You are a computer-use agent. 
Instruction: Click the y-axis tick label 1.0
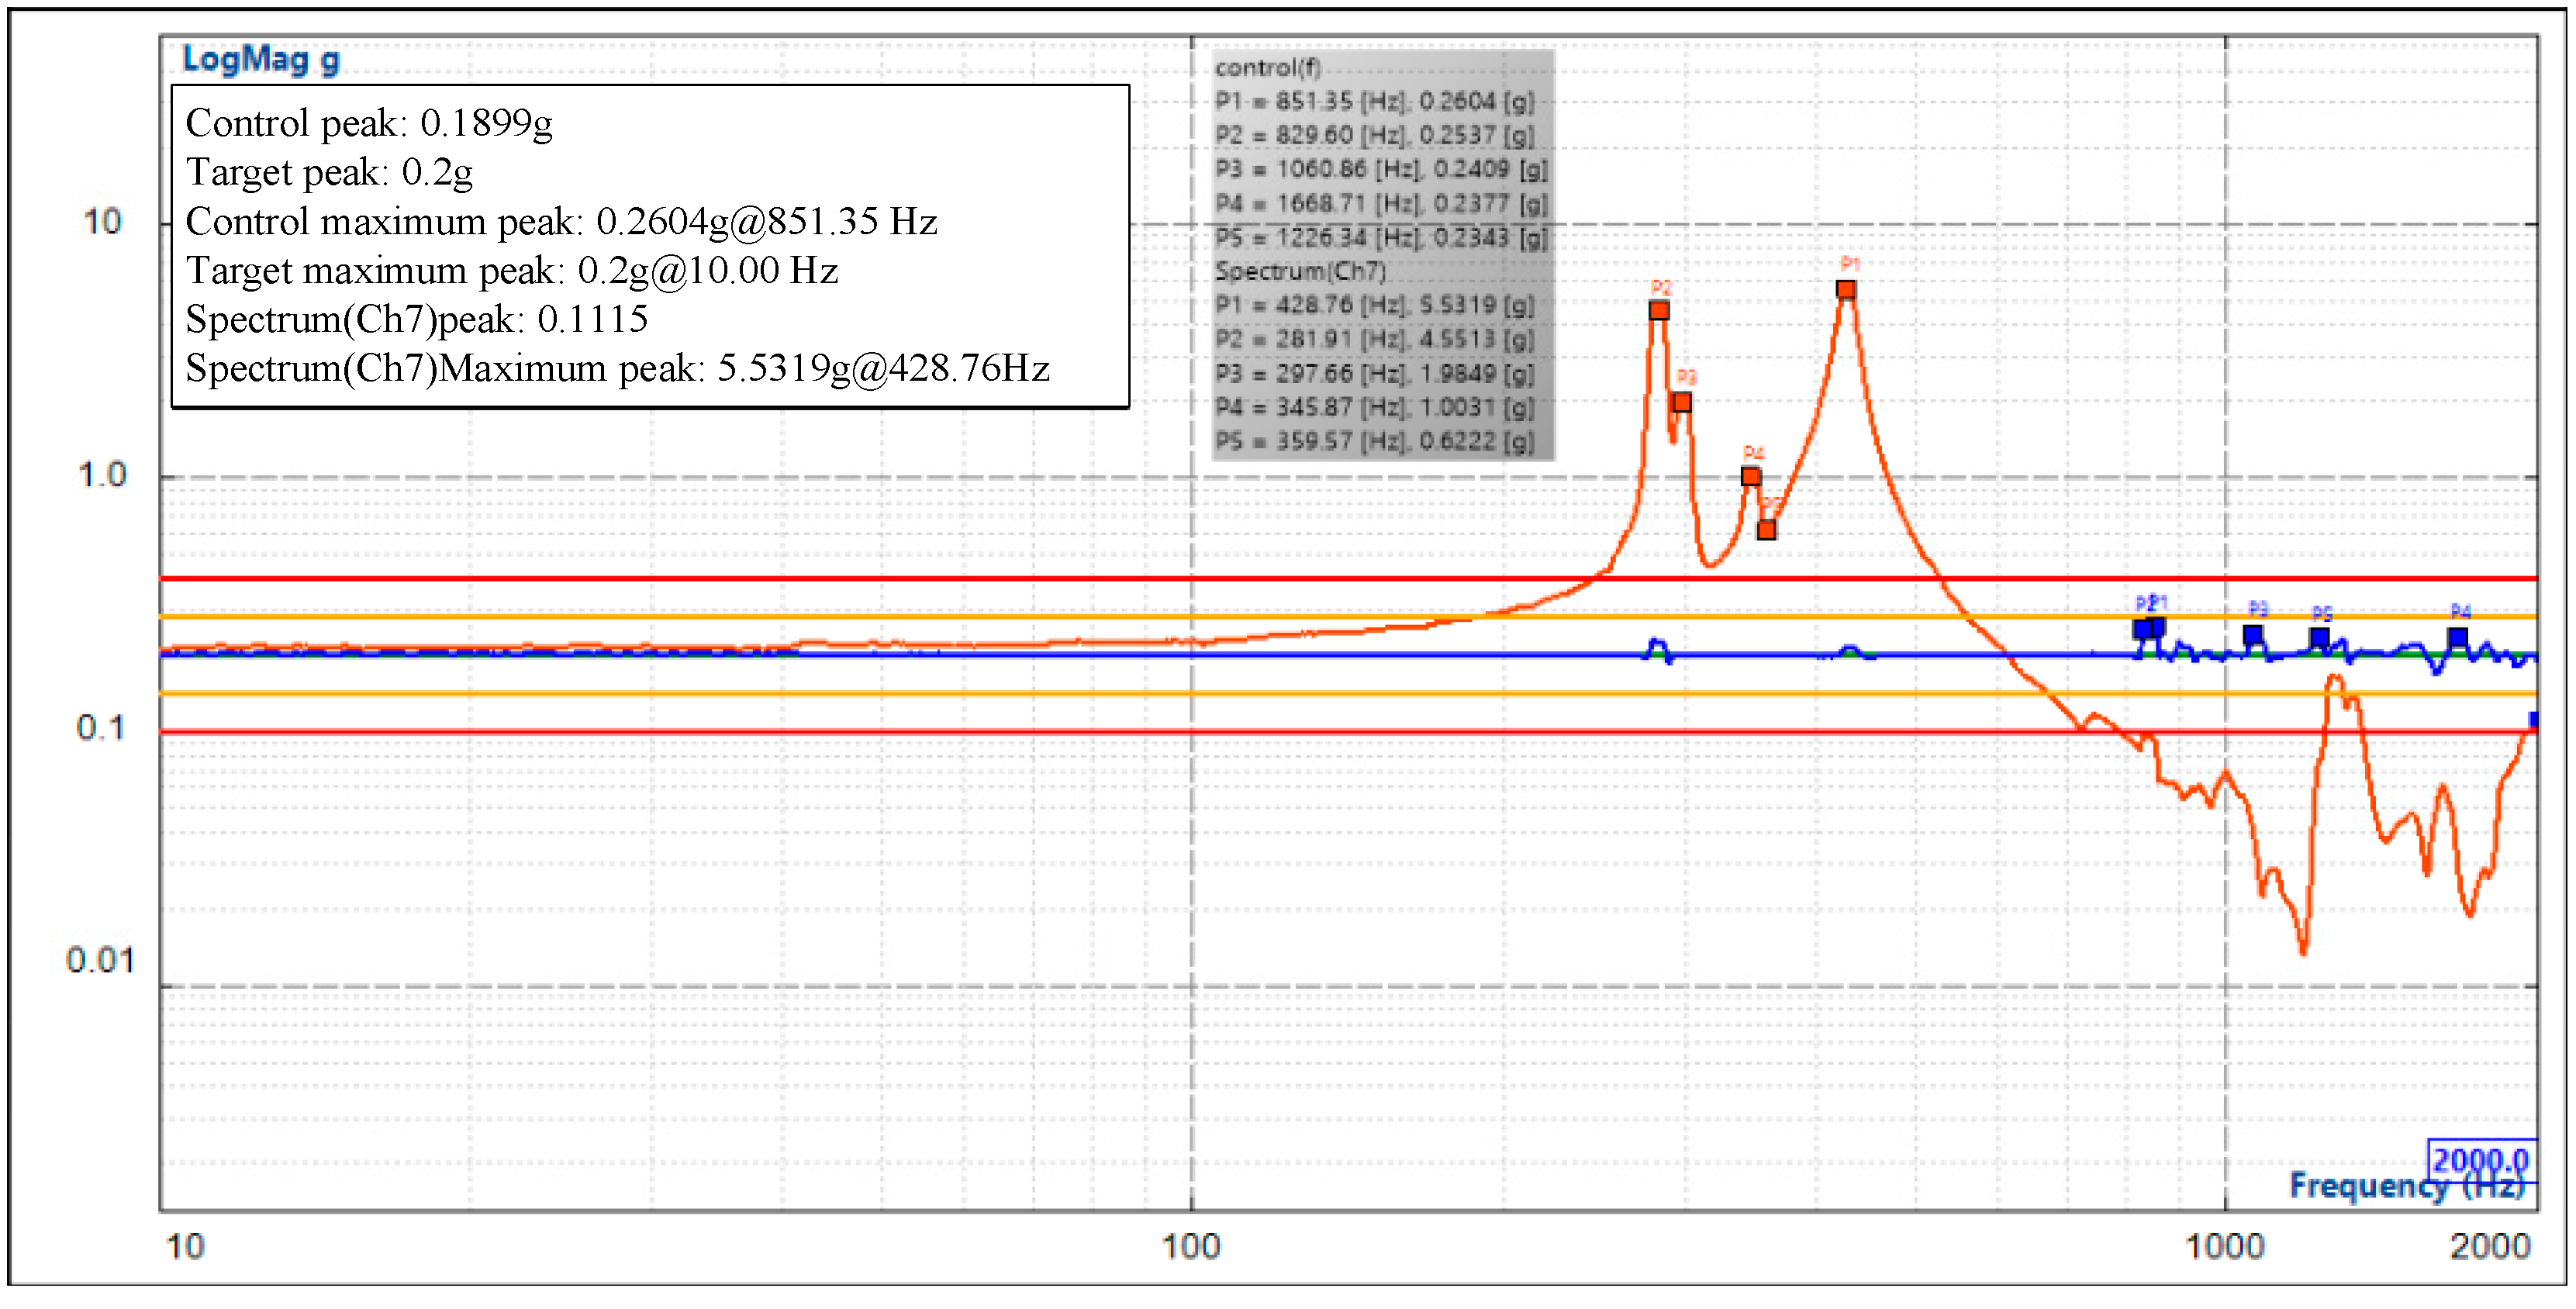point(102,475)
